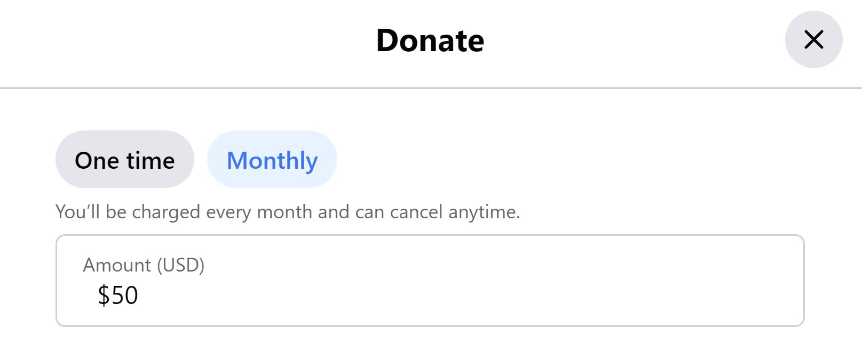Viewport: 862px width, 345px height.
Task: Exit the Donate panel with the X
Action: 813,39
